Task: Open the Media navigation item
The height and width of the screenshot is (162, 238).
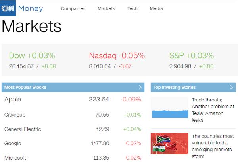Action: click(156, 9)
